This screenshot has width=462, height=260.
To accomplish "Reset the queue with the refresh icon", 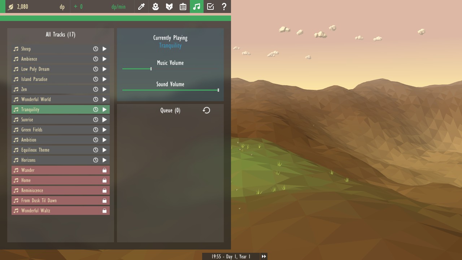I will (206, 110).
